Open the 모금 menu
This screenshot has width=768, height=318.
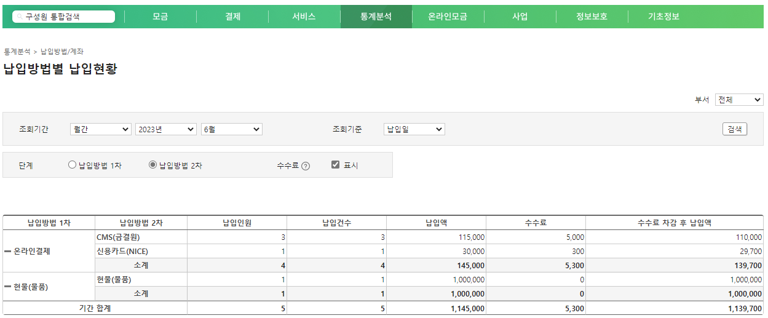click(160, 17)
